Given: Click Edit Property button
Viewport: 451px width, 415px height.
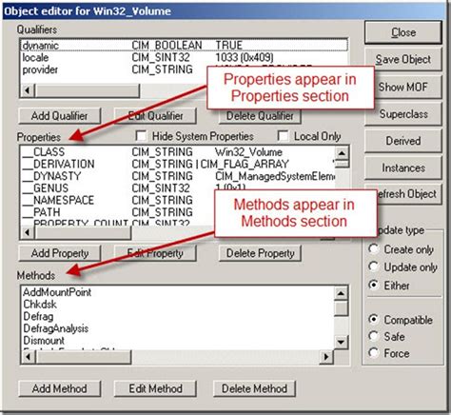Looking at the screenshot, I should pyautogui.click(x=155, y=253).
